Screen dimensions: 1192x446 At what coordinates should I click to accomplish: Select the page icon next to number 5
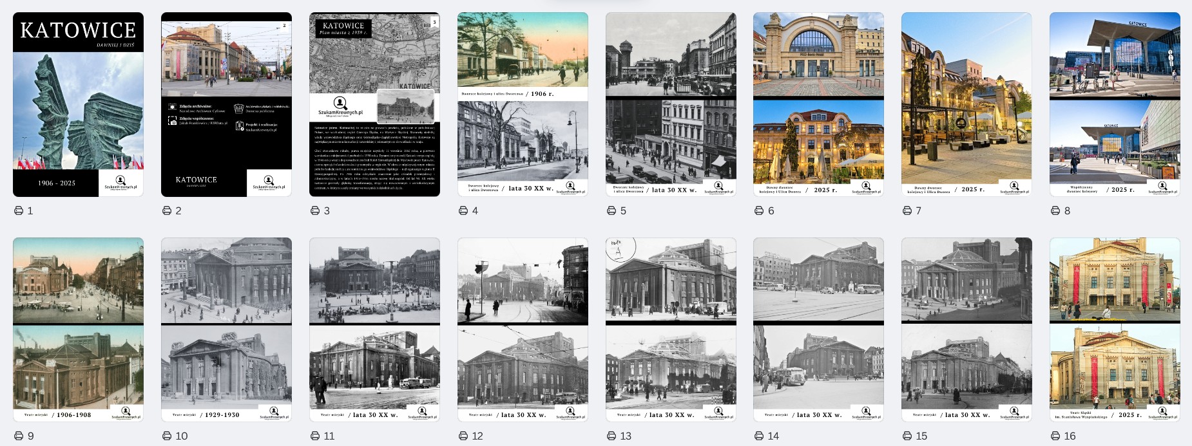click(x=611, y=210)
